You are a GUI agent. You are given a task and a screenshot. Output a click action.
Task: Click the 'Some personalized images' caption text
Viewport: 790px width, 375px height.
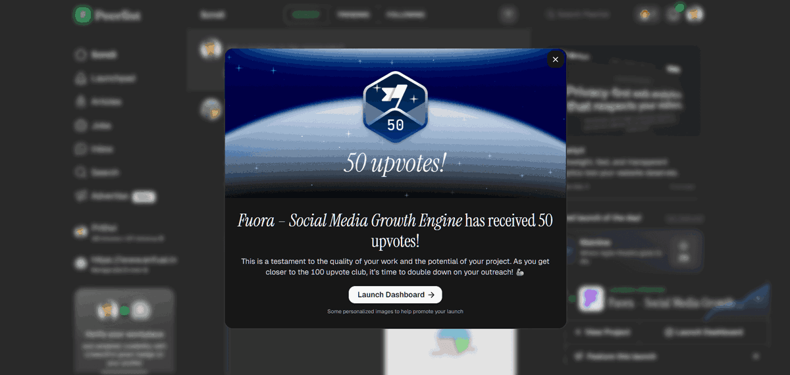click(x=395, y=311)
